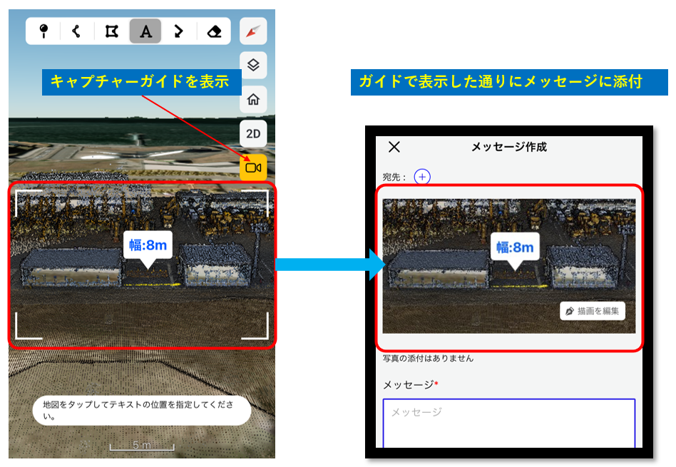Focus the メッセージ input field
The image size is (676, 467).
click(x=508, y=424)
